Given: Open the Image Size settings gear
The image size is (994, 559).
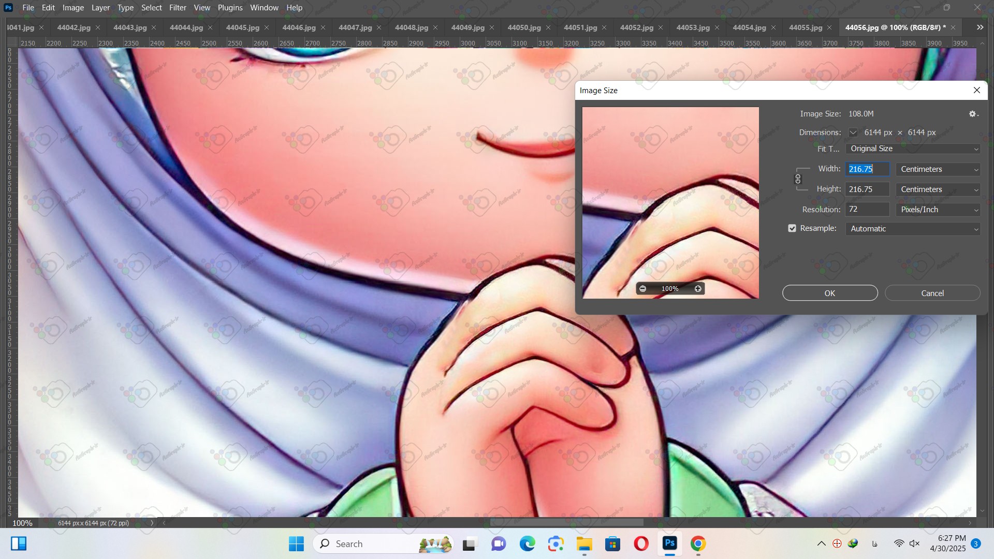Looking at the screenshot, I should pyautogui.click(x=973, y=114).
